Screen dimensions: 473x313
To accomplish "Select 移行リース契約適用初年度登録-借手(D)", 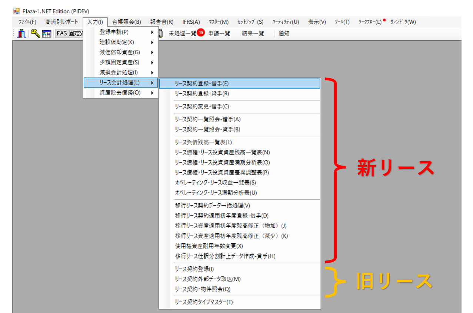I will [x=240, y=216].
